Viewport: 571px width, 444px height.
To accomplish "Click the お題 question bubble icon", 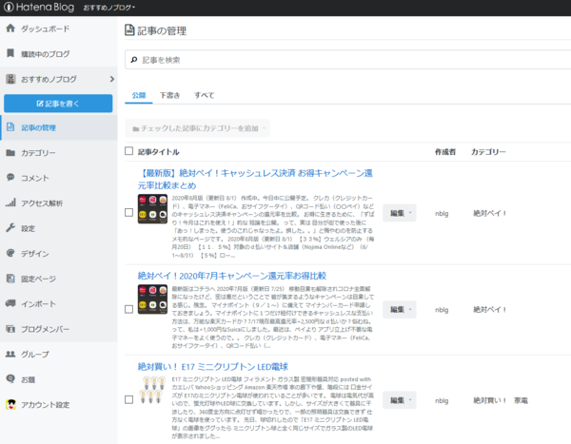I will coord(10,378).
